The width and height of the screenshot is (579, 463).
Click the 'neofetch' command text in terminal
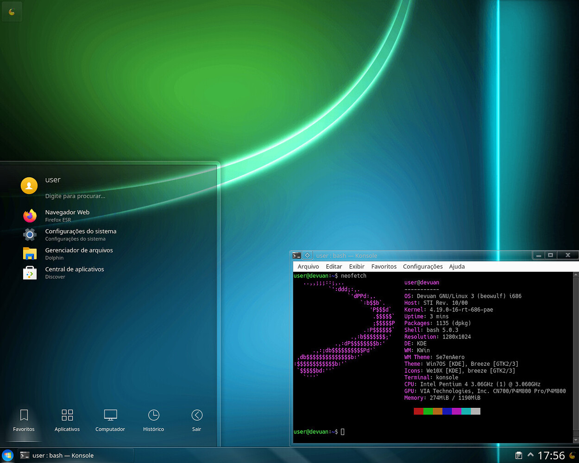point(353,276)
